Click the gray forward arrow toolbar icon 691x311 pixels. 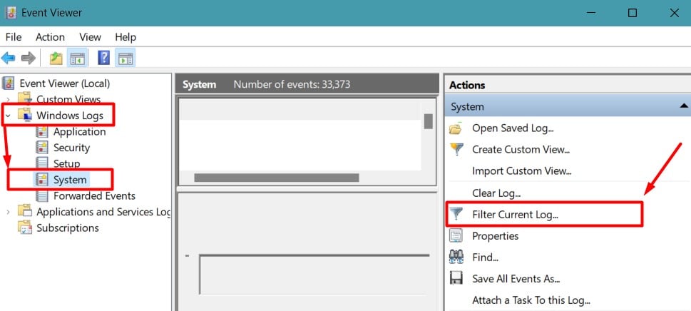click(29, 58)
